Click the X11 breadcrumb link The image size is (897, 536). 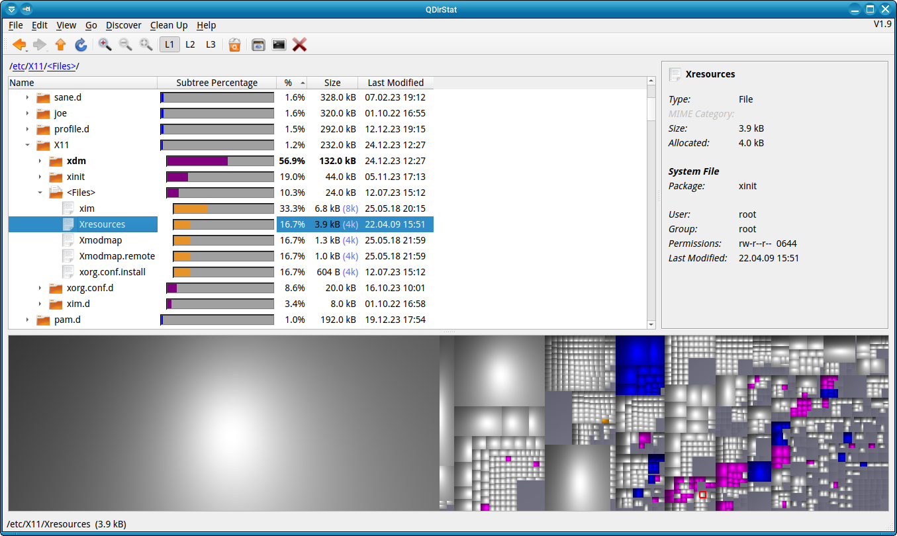tap(36, 66)
